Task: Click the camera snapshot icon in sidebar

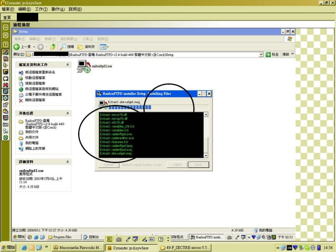Action: (5, 124)
